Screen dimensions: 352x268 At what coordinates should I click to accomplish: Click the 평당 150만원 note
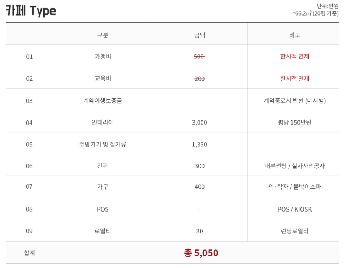(294, 122)
